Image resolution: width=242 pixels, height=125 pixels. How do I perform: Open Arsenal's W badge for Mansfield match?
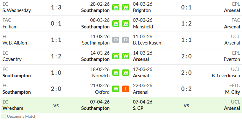[126, 23]
